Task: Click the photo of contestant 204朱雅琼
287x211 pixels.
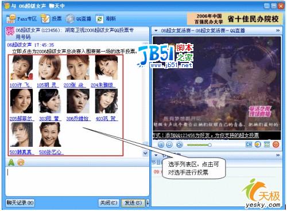Action: (106, 67)
